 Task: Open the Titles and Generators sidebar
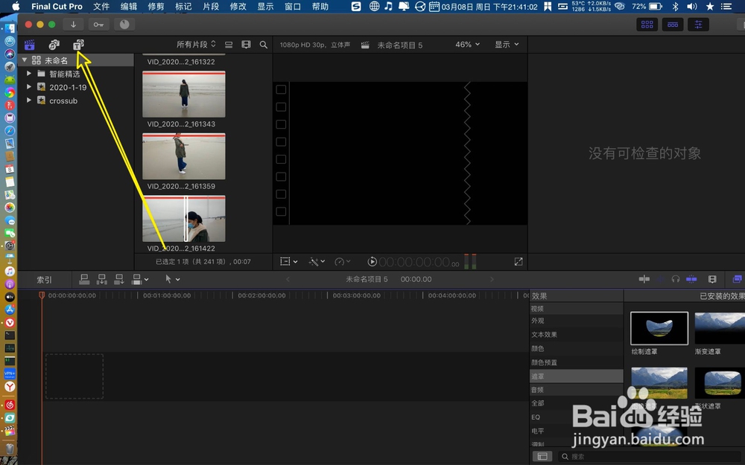(78, 45)
